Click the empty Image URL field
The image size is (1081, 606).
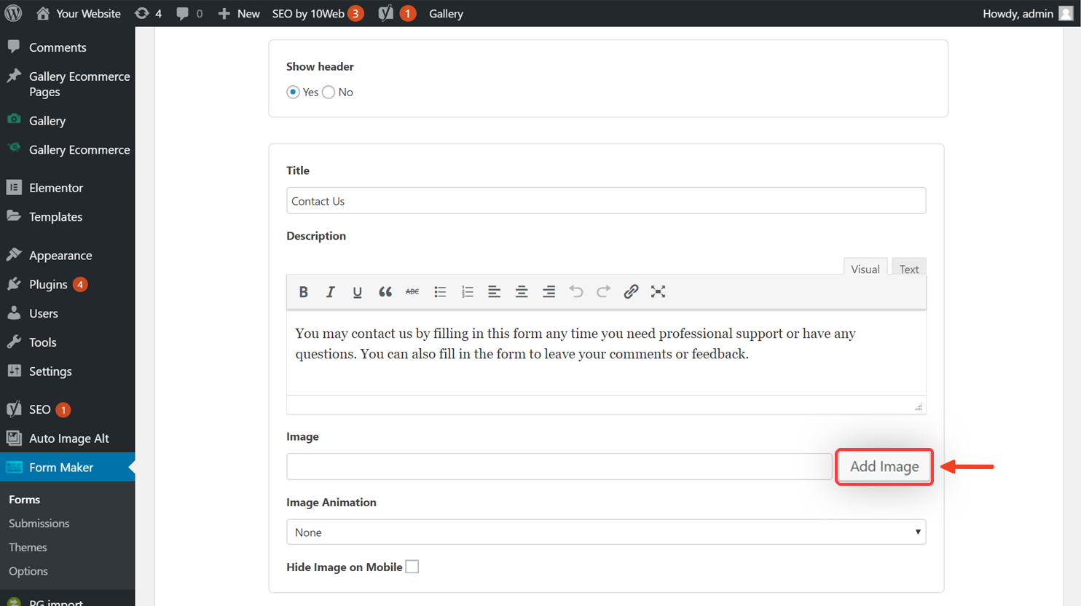[x=559, y=466]
